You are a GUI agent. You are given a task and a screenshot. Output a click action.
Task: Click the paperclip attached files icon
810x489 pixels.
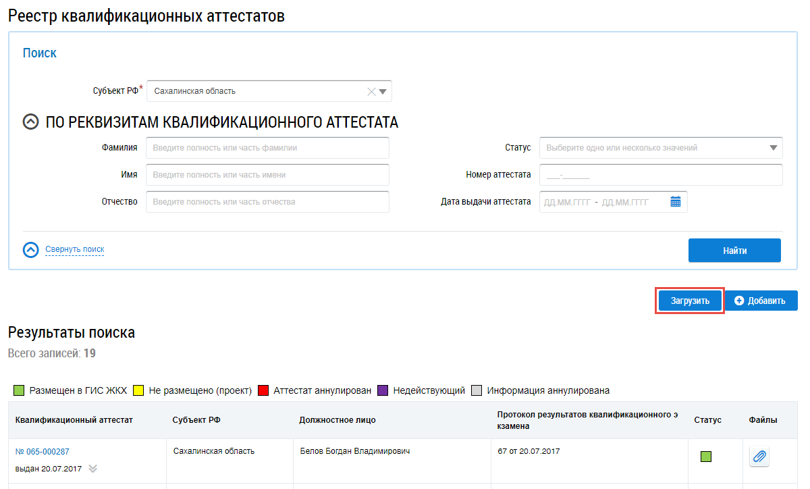(x=759, y=457)
